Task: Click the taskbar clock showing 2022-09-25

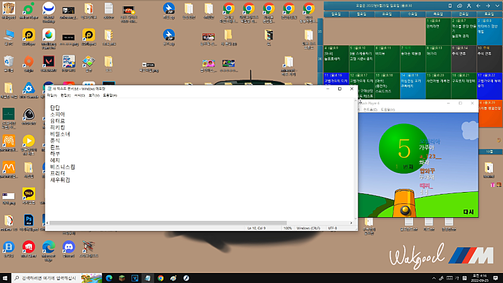Action: coord(479,278)
